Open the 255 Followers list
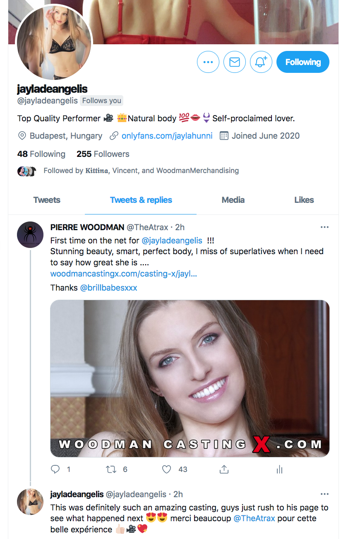Screen dimensions: 353x539 point(103,154)
